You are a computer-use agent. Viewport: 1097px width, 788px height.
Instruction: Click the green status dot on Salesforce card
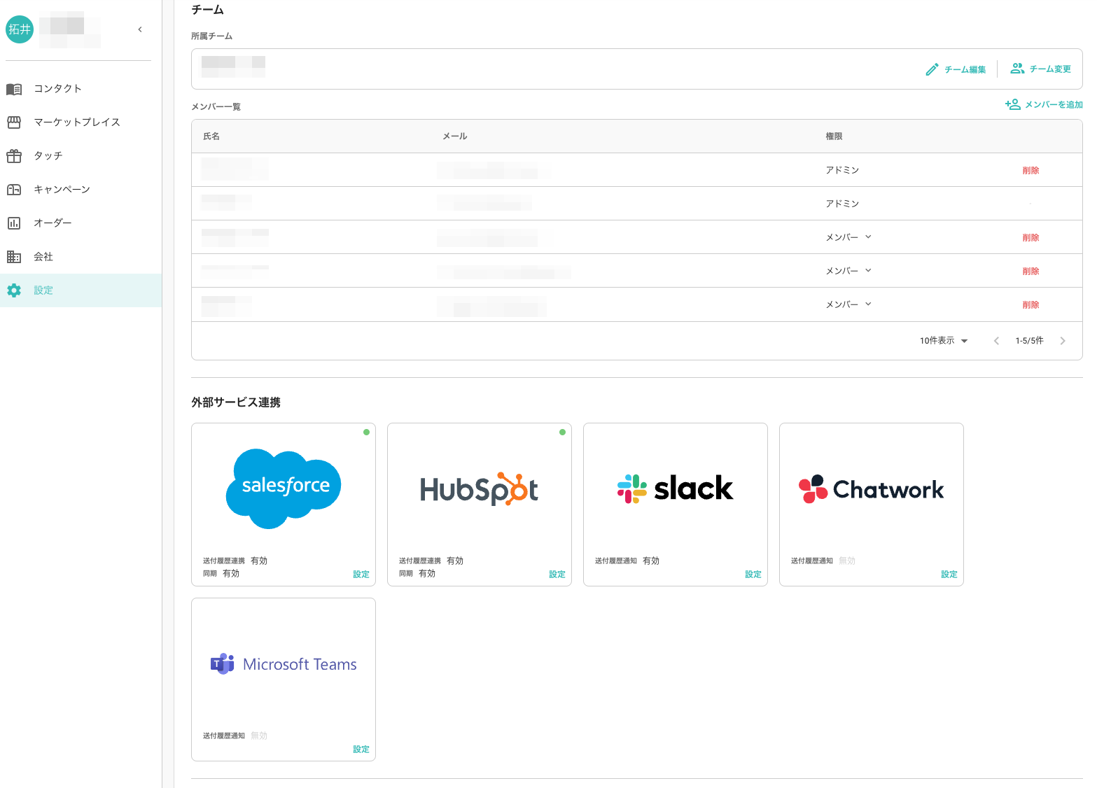click(366, 432)
